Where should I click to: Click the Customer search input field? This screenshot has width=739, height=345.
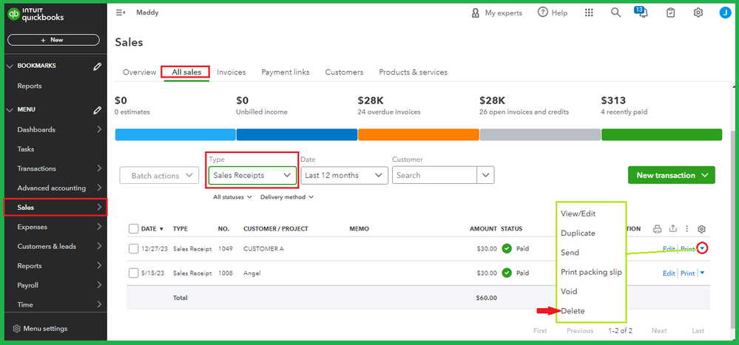(x=434, y=175)
